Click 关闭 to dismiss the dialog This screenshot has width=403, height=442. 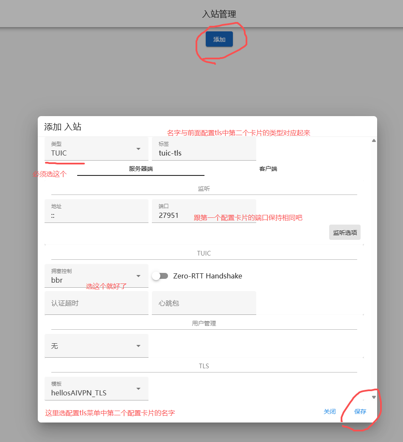[x=330, y=411]
